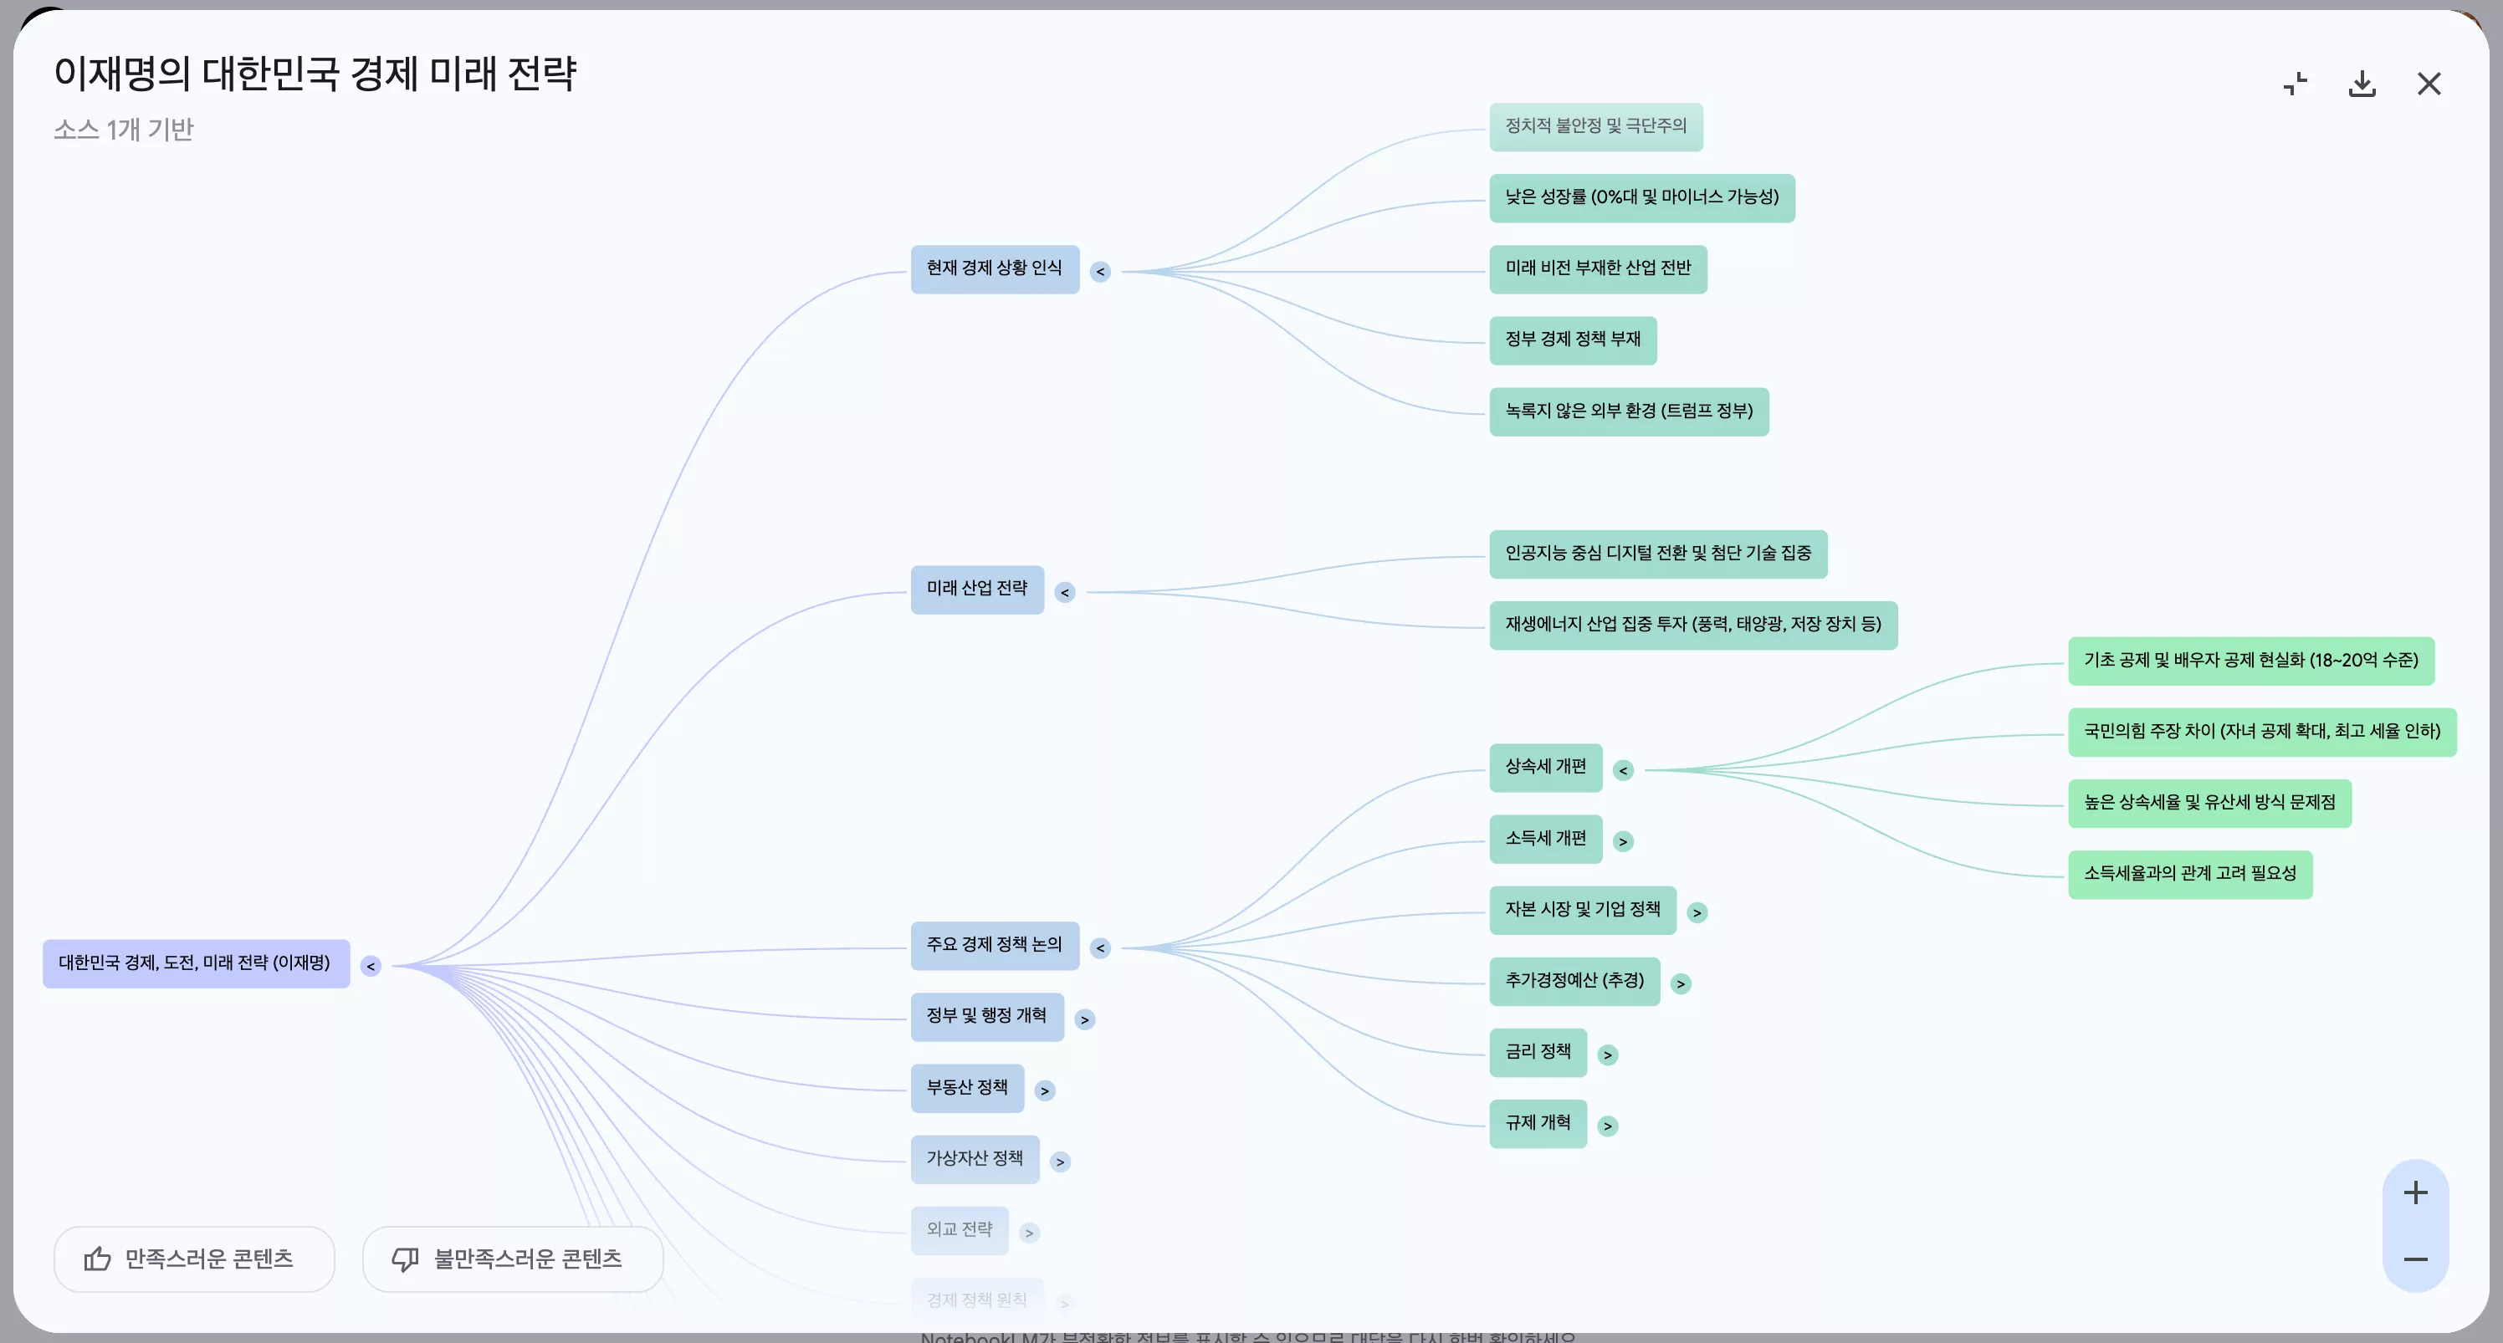
Task: Select the root node 대한민국 경제, 도전, 미래 전략 (이재명)
Action: [x=195, y=963]
